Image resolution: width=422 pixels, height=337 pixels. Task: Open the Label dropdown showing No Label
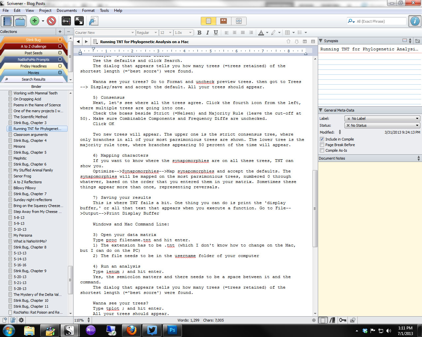(x=382, y=118)
